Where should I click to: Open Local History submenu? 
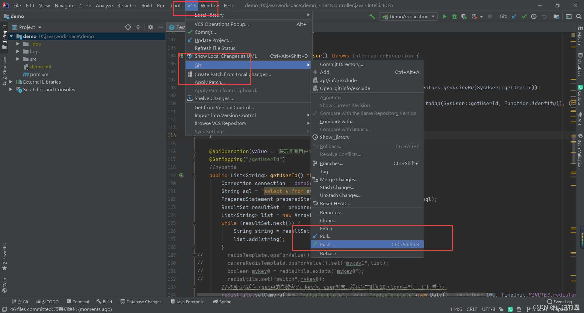coord(249,15)
